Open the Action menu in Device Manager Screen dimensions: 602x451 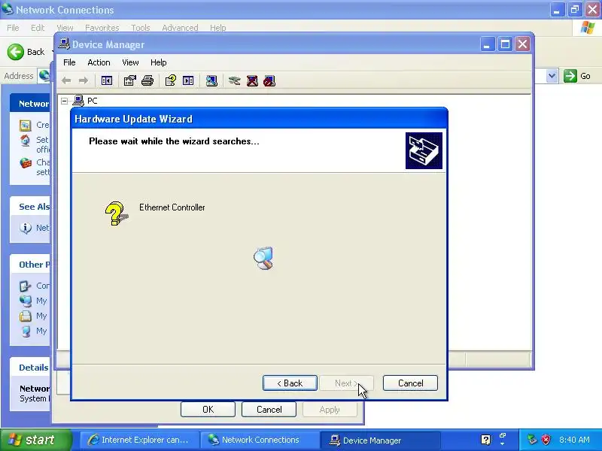(99, 62)
